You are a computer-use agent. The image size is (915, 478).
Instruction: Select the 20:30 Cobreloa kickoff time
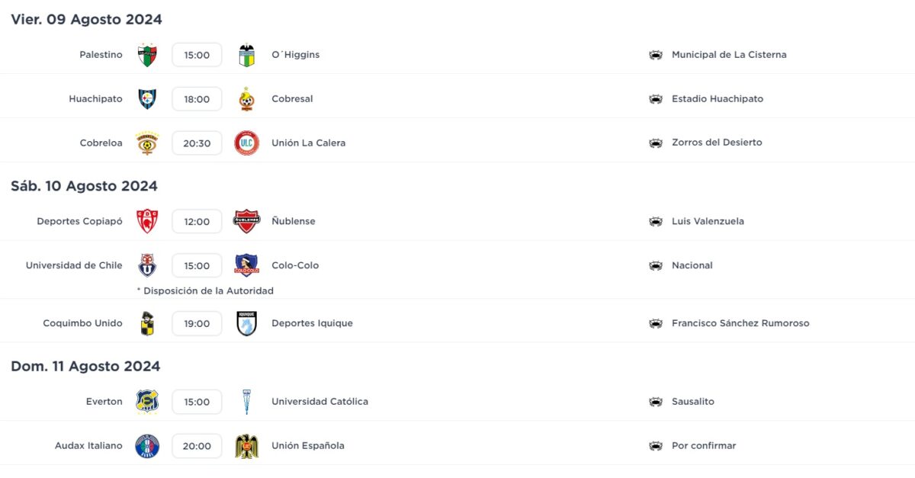coord(197,143)
